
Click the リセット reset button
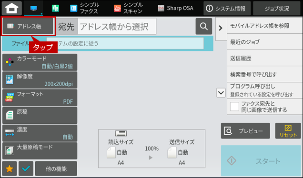coord(288,131)
